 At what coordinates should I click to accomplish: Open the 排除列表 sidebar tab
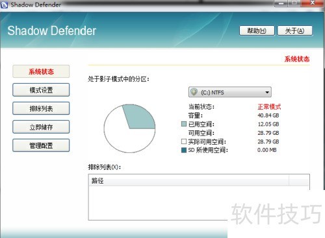click(41, 108)
